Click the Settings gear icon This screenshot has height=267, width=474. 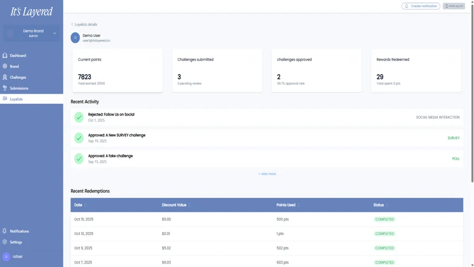click(5, 242)
